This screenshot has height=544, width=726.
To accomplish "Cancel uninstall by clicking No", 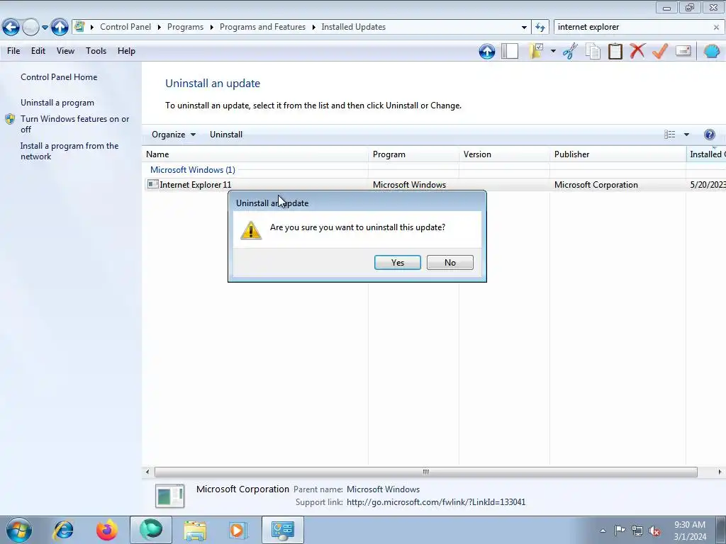I will [x=450, y=263].
